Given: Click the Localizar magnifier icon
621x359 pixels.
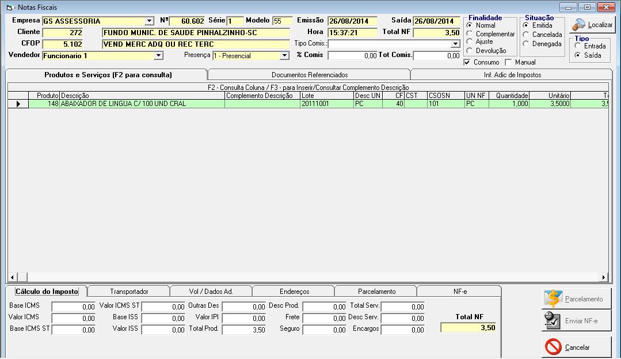Looking at the screenshot, I should pyautogui.click(x=579, y=25).
